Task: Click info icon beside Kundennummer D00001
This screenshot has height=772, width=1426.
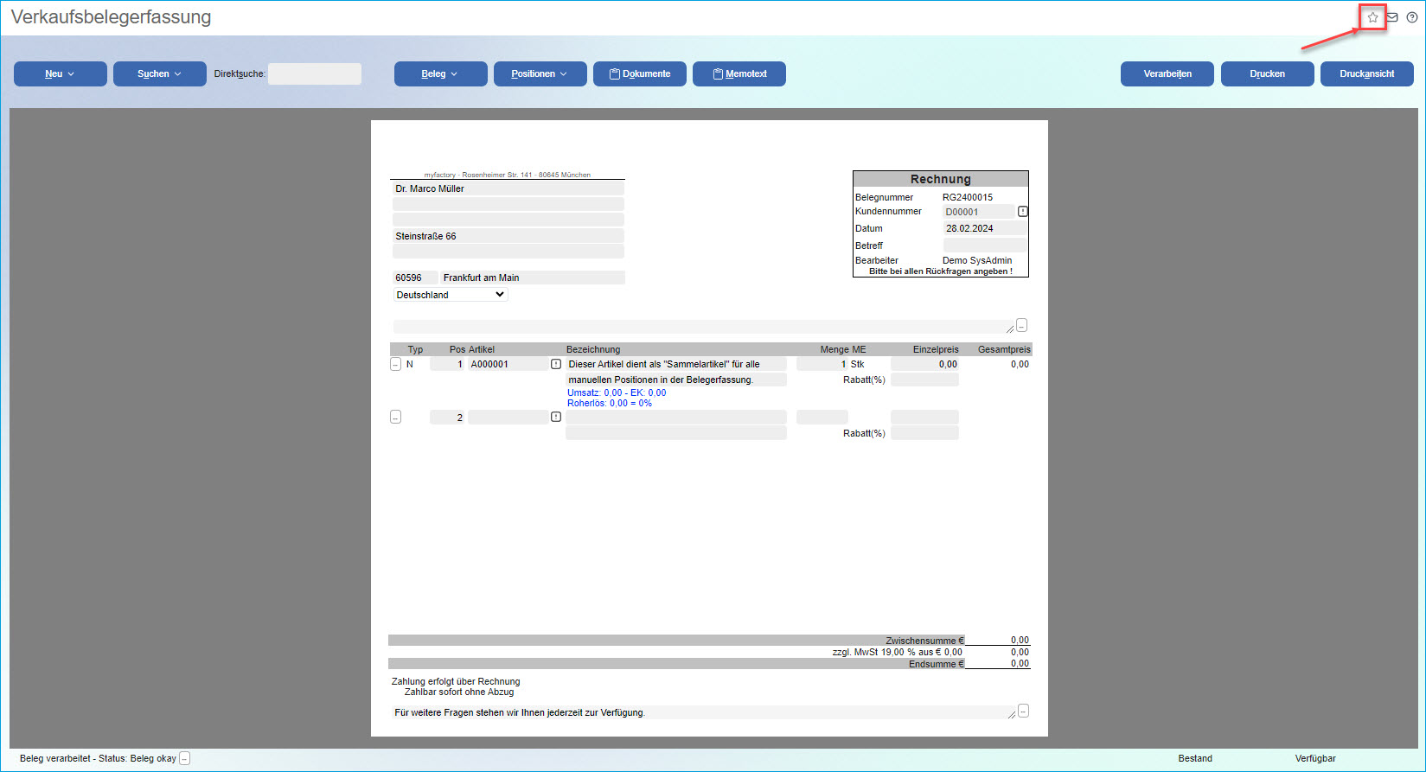Action: coord(1023,212)
